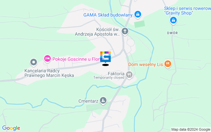Click the Faktoria gray restaurant icon
The width and height of the screenshot is (211, 132).
(129, 75)
